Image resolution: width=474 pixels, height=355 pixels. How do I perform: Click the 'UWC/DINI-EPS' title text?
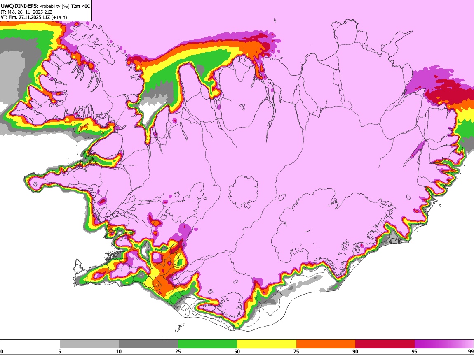tap(19, 6)
